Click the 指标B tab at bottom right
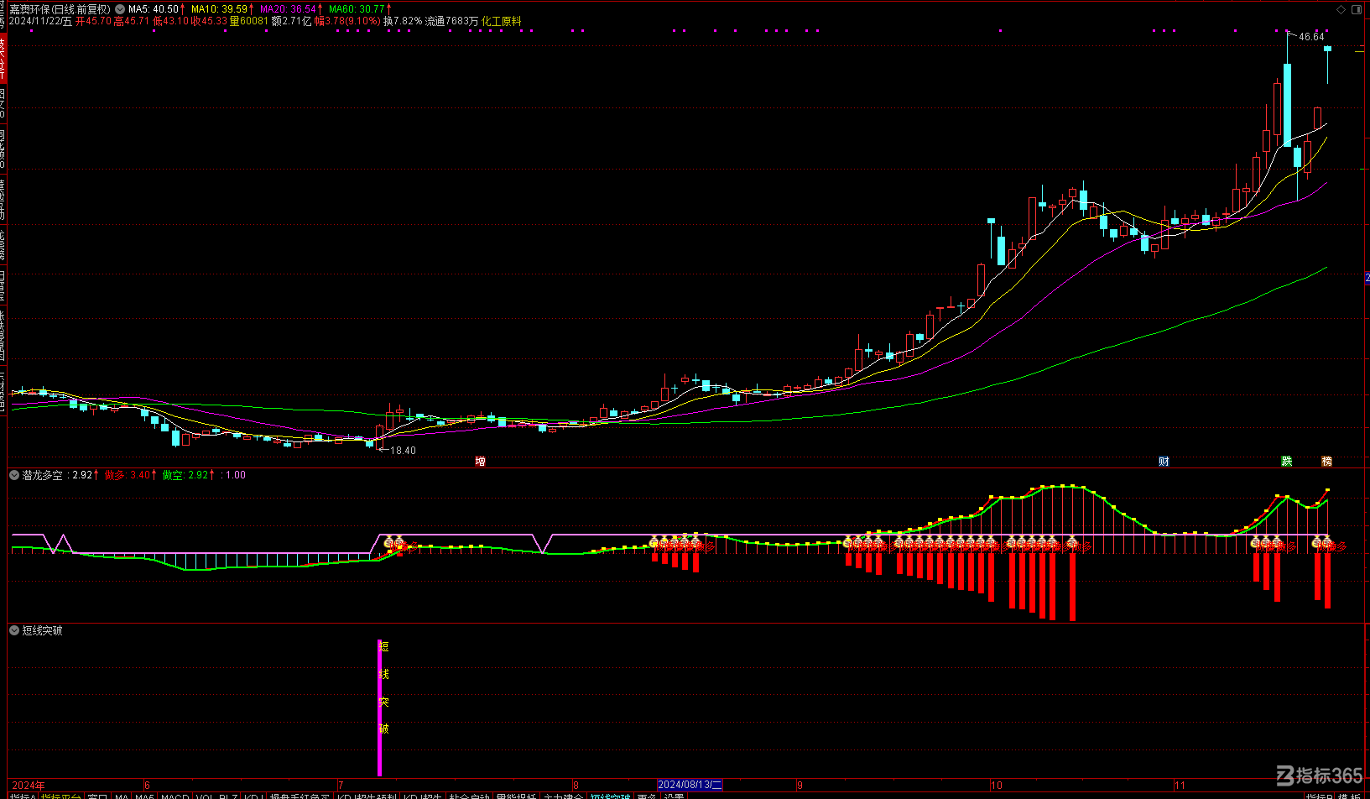The height and width of the screenshot is (799, 1370). (1320, 796)
